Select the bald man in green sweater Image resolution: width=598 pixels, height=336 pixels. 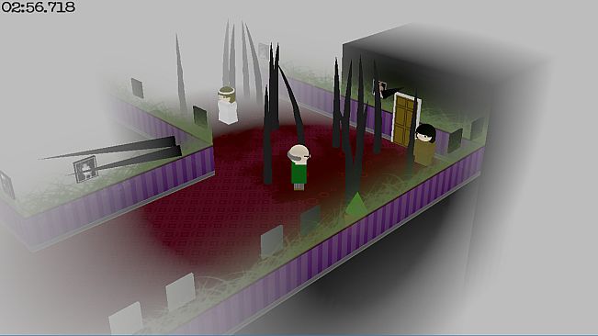(299, 167)
